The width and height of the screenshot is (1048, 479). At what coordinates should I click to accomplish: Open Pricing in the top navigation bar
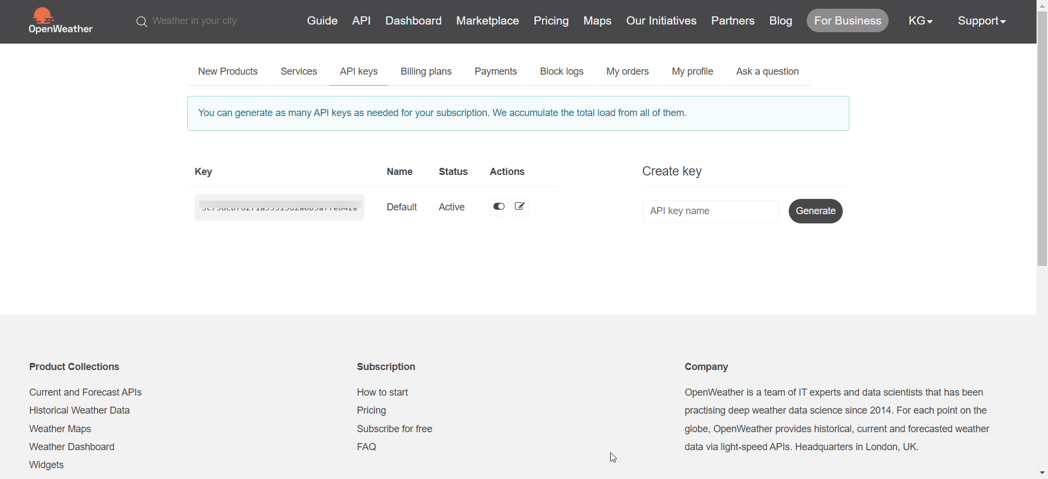coord(551,21)
